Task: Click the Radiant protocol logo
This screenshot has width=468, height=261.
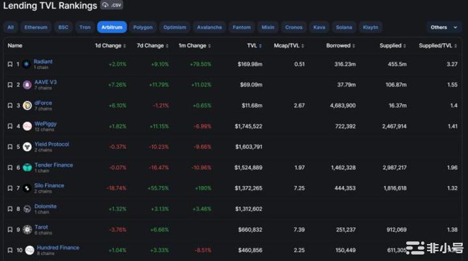Action: 27,64
